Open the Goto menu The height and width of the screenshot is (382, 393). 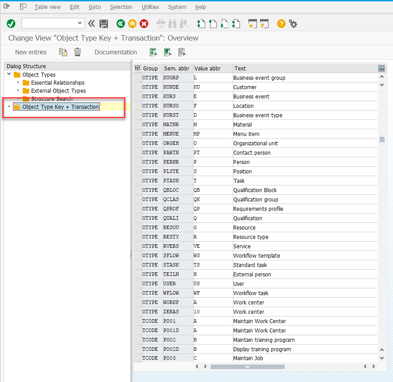(95, 7)
